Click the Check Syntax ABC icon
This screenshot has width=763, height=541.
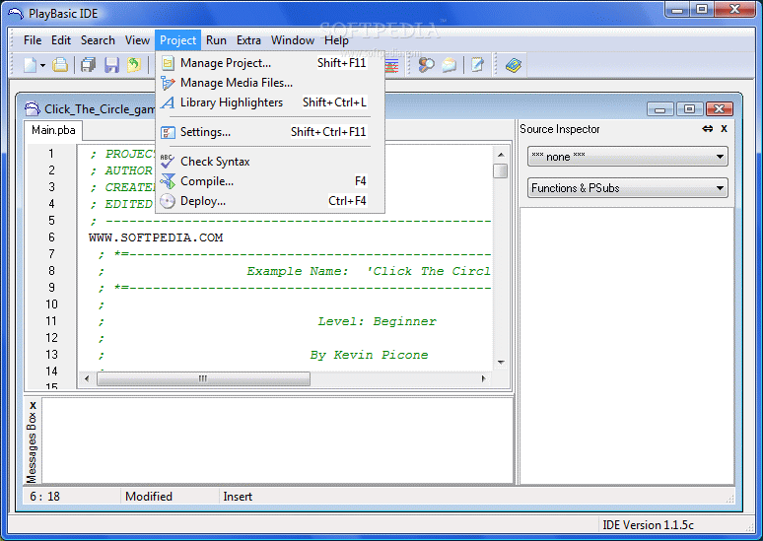point(167,161)
